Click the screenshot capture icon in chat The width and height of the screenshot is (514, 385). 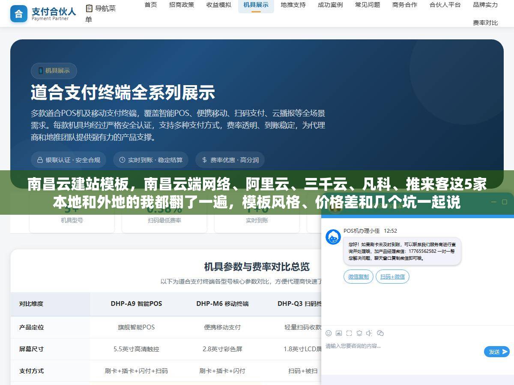click(349, 333)
